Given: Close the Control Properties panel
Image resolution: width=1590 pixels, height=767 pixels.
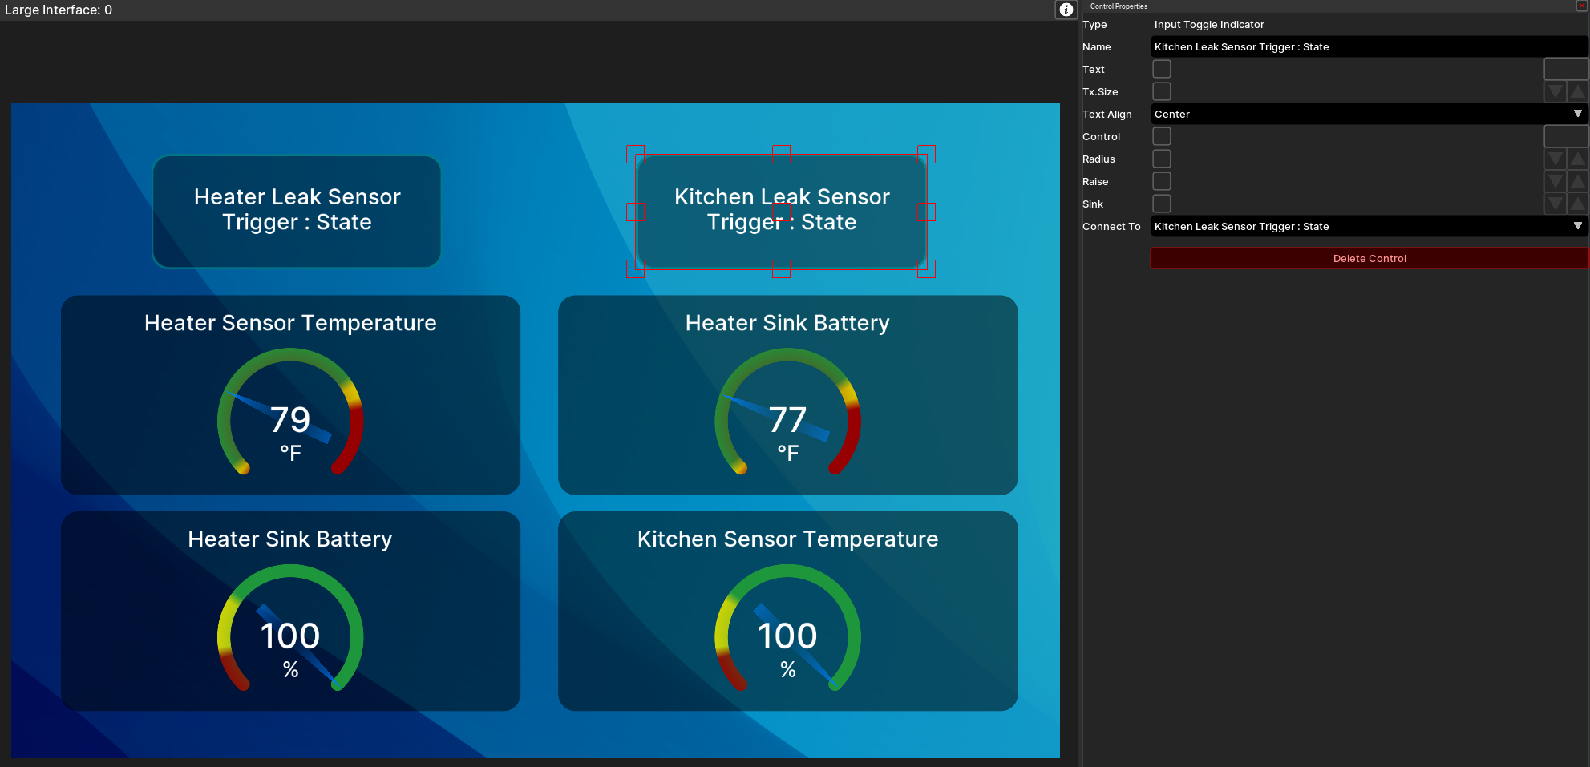Looking at the screenshot, I should (1582, 6).
